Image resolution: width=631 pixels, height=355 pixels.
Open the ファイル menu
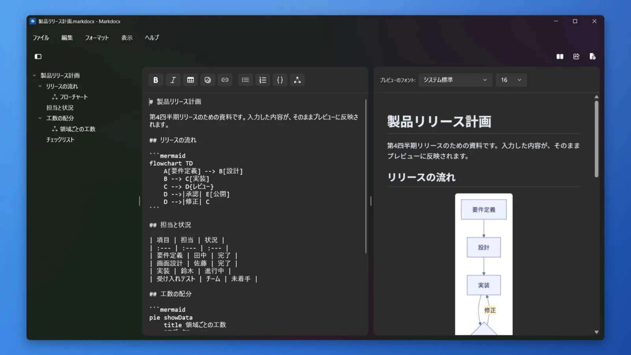(x=41, y=38)
